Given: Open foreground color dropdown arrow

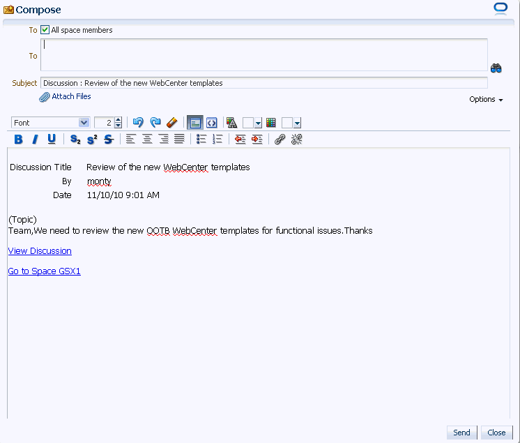Looking at the screenshot, I should click(258, 123).
